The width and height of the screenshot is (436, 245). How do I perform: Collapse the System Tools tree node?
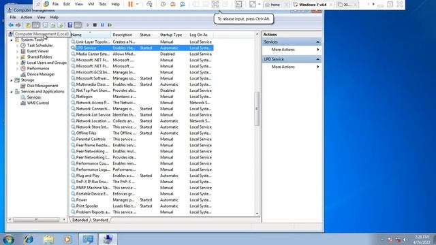12,40
